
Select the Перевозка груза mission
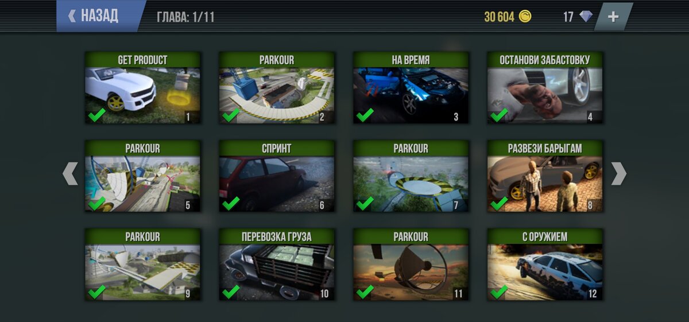(277, 265)
